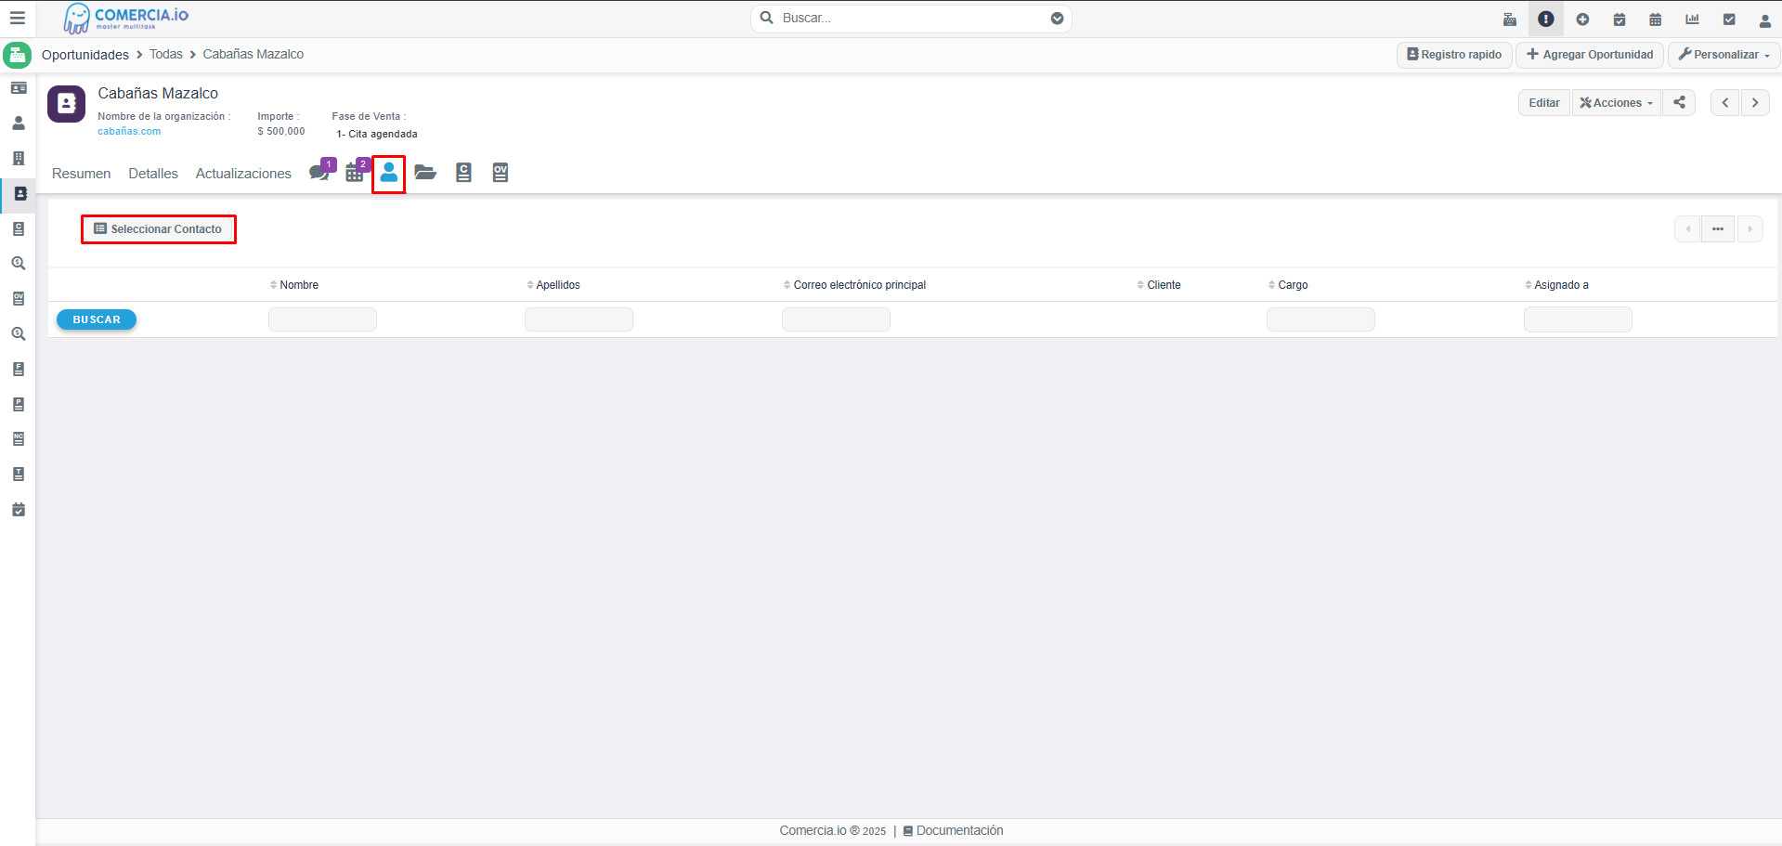Open the comments tab with badge 1
The width and height of the screenshot is (1782, 846).
point(319,173)
